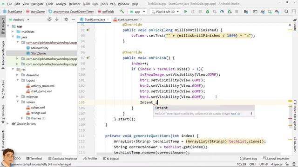Start debugging with the bug icon

click(207, 12)
